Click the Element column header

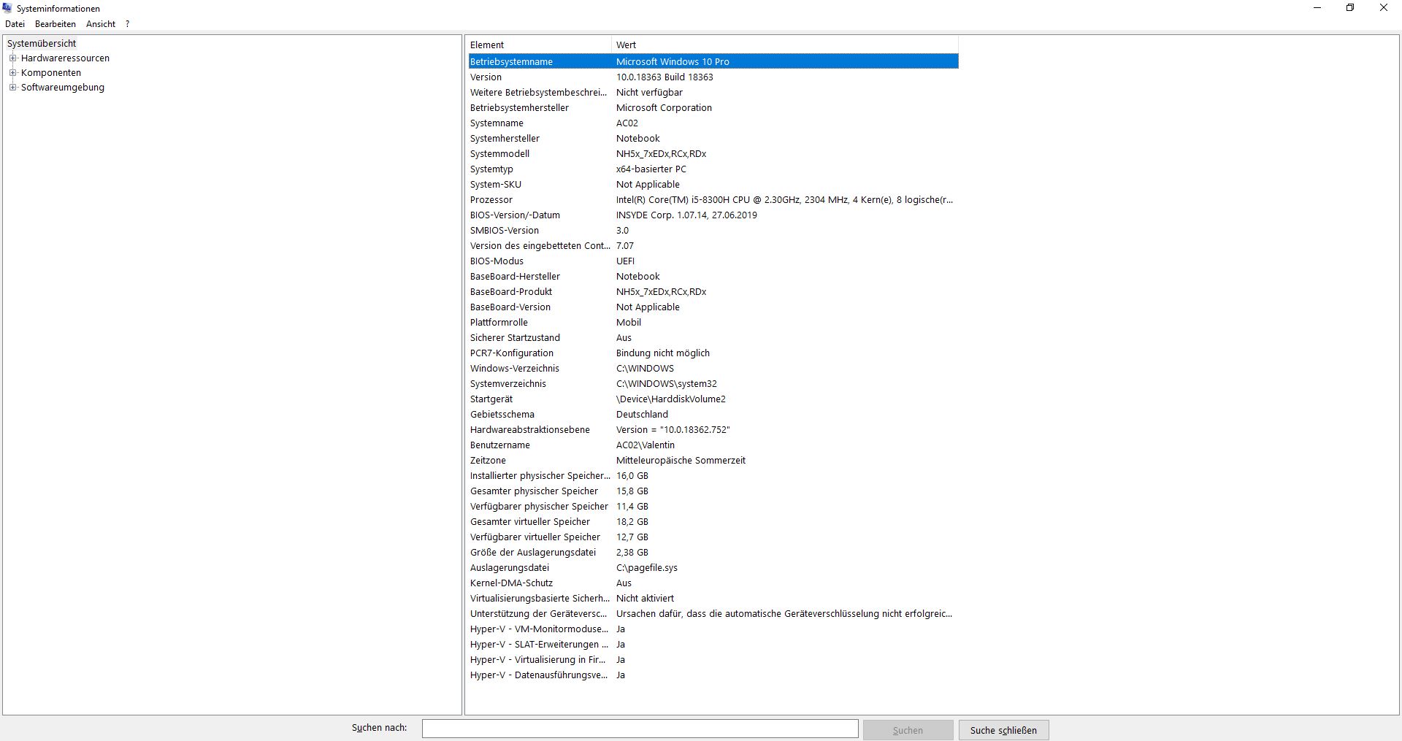539,45
